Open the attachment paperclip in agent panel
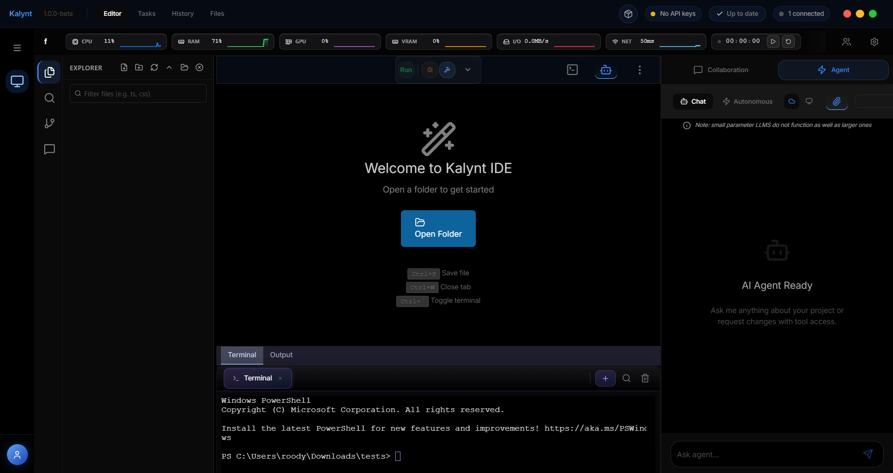Screen dimensions: 893x473 tap(836, 102)
